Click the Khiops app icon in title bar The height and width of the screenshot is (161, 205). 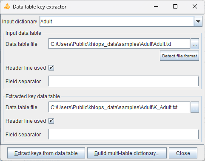point(7,7)
